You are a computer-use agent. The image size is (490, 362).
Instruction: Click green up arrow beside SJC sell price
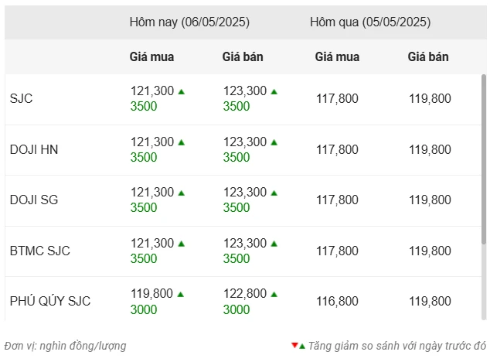[x=274, y=92]
